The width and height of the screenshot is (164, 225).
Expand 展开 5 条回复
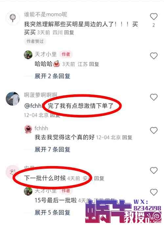pos(52,212)
